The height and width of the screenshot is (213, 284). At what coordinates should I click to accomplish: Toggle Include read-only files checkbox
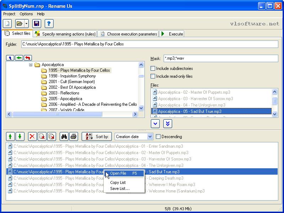point(153,76)
